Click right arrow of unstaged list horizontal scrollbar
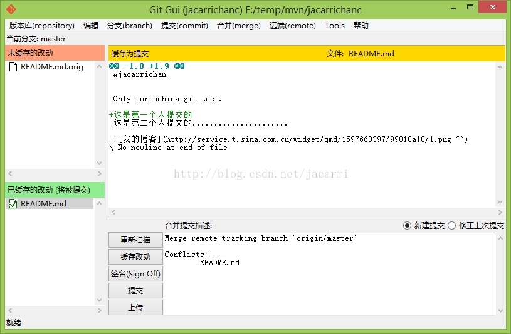The height and width of the screenshot is (334, 511). click(x=100, y=174)
